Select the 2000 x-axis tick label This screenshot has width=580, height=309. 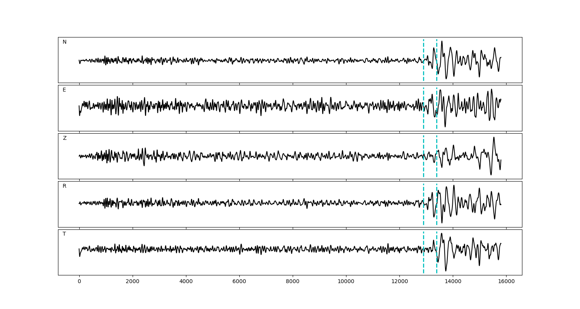(x=133, y=282)
